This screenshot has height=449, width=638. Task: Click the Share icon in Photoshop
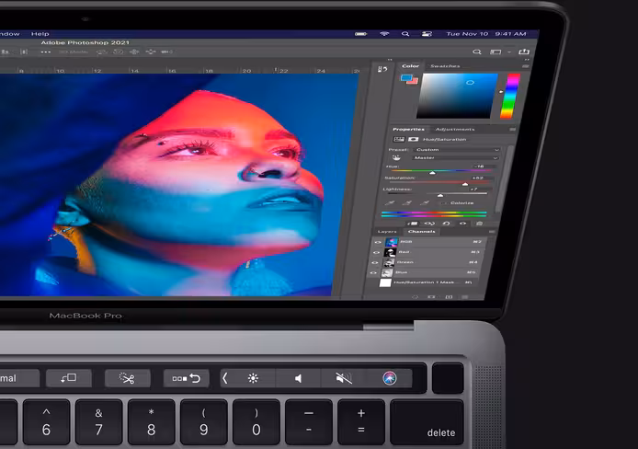524,52
